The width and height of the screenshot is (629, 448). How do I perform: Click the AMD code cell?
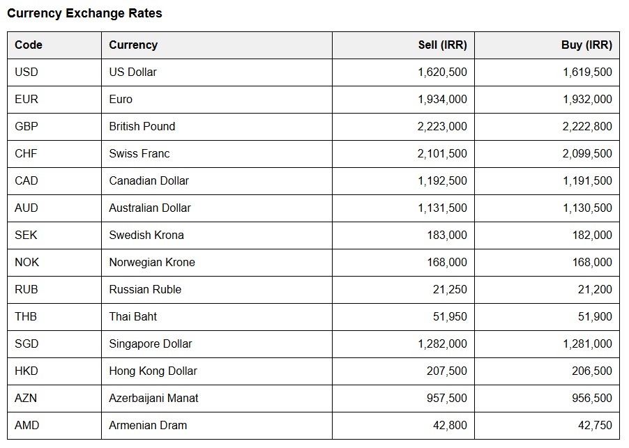pos(27,426)
